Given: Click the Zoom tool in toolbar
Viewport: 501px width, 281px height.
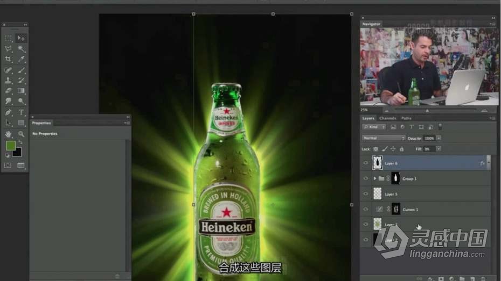Looking at the screenshot, I should (21, 133).
